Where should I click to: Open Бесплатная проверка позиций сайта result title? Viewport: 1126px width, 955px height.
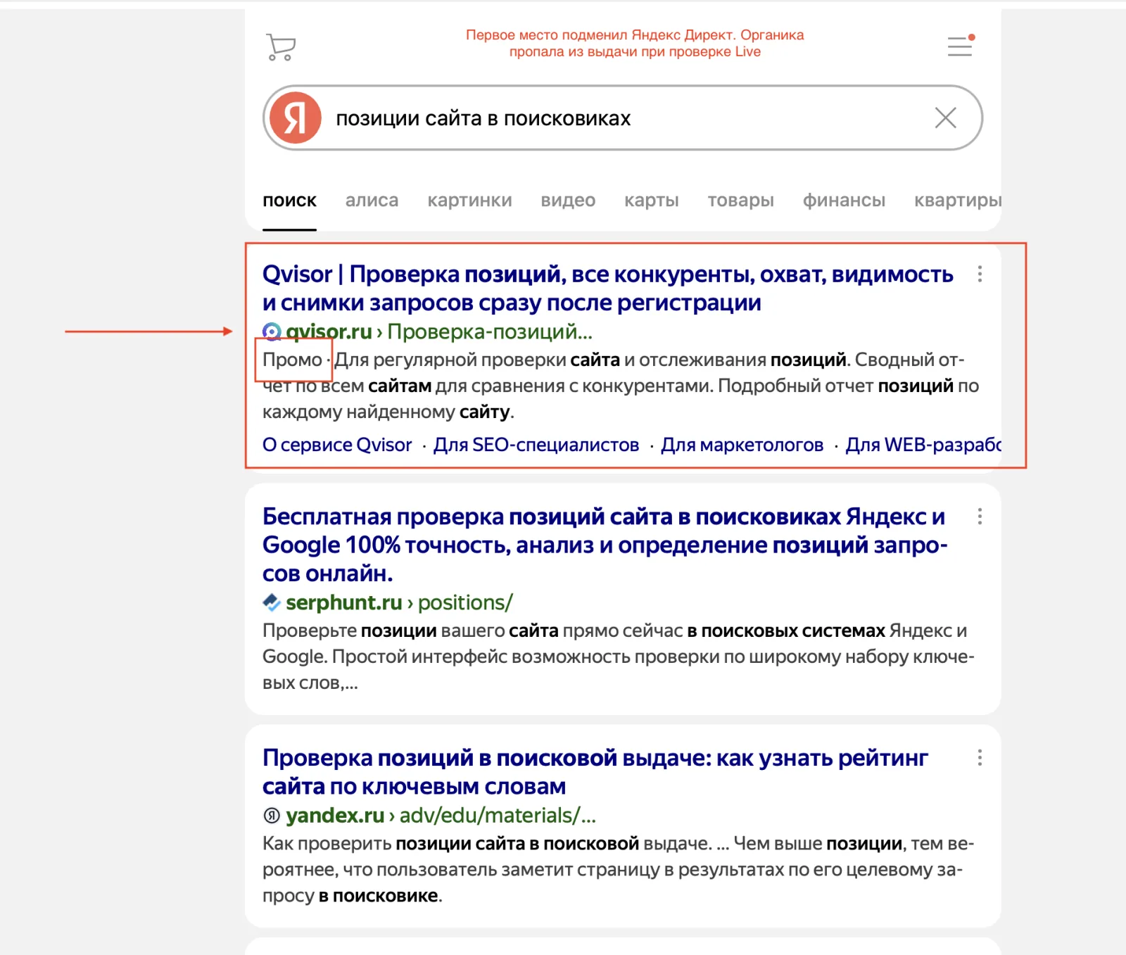[605, 545]
